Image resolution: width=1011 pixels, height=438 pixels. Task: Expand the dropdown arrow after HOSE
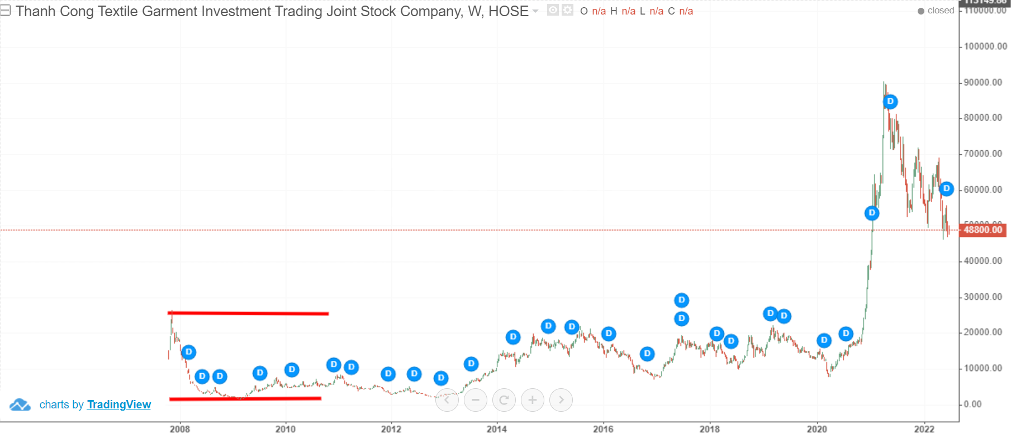coord(535,11)
